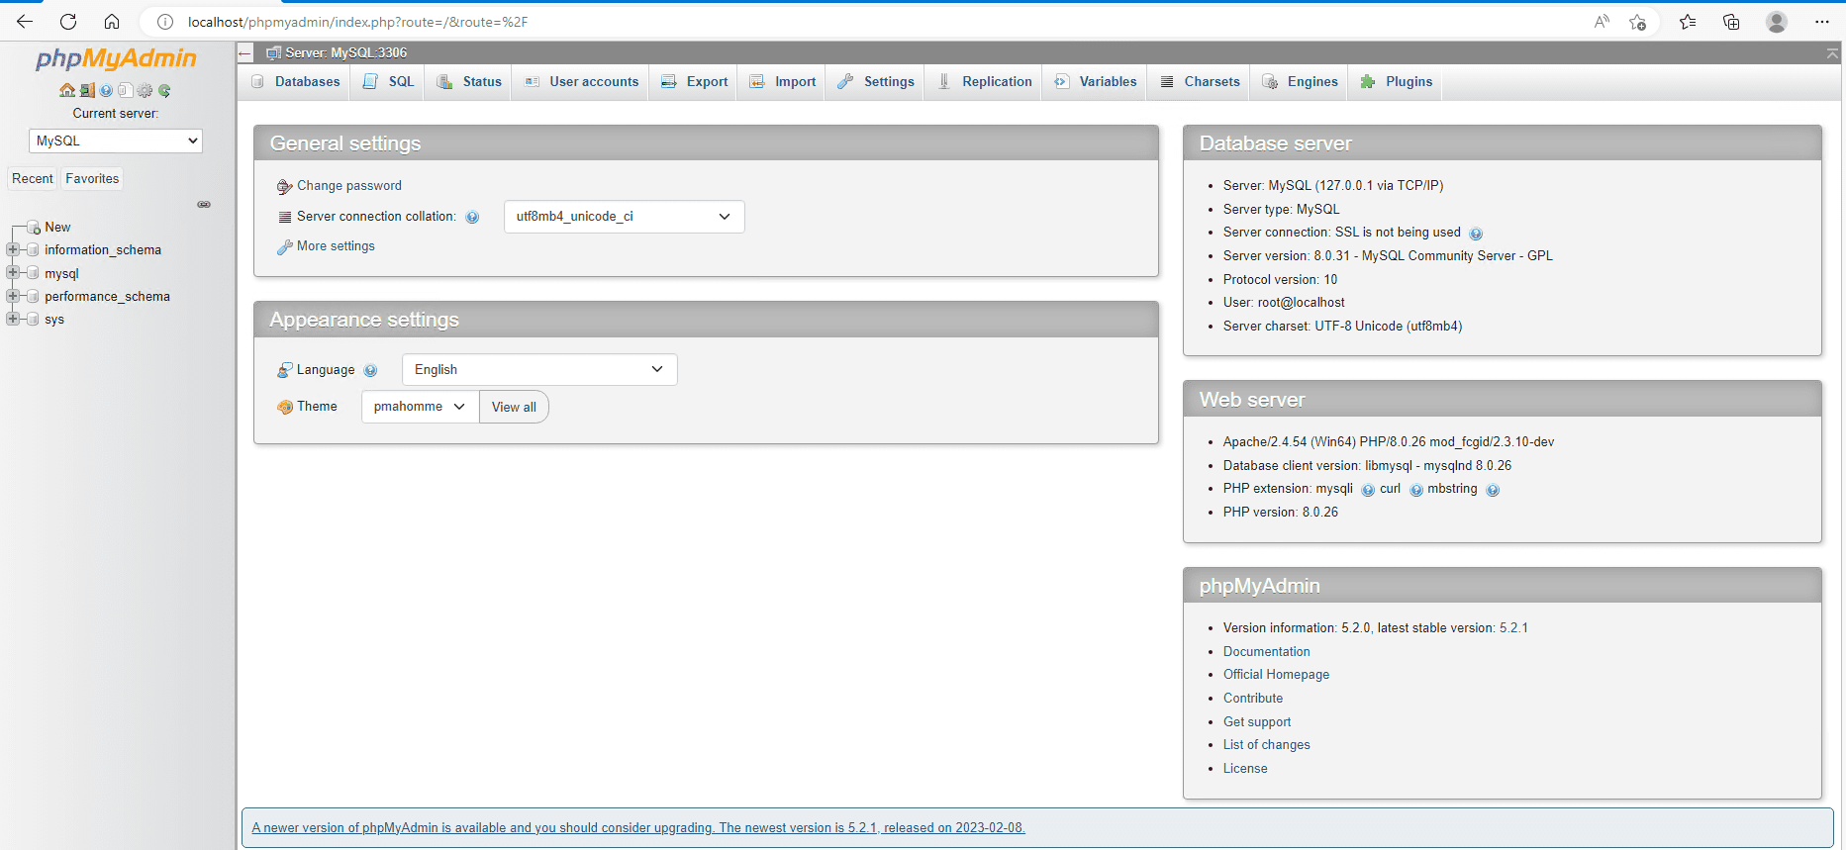
Task: Open navigation panel settings gear icon
Action: pyautogui.click(x=146, y=91)
